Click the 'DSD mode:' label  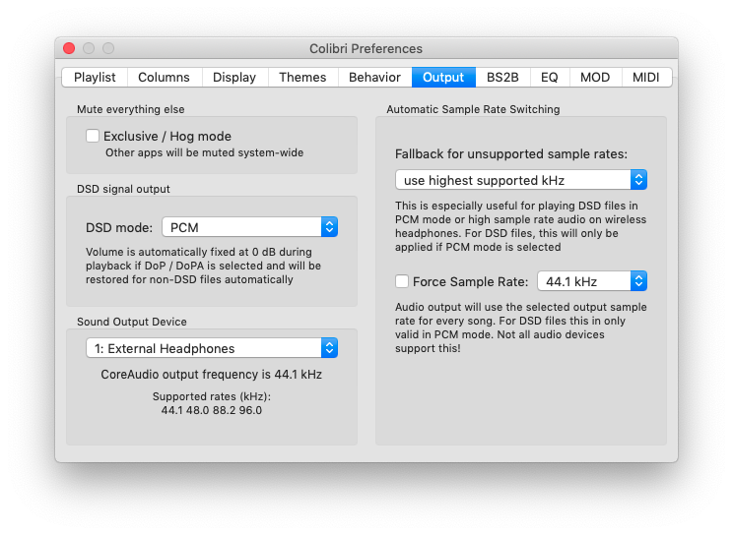(x=119, y=228)
